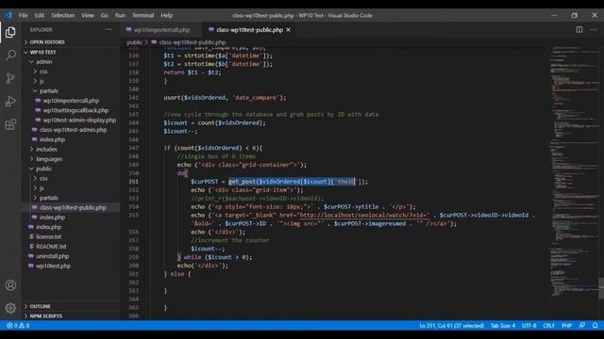The width and height of the screenshot is (604, 339).
Task: Open the Explorer view in activity bar
Action: click(10, 32)
